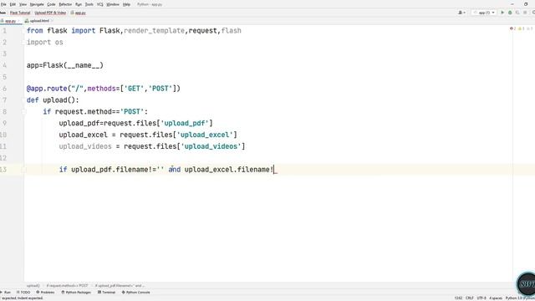Open the Code menu

[51, 4]
